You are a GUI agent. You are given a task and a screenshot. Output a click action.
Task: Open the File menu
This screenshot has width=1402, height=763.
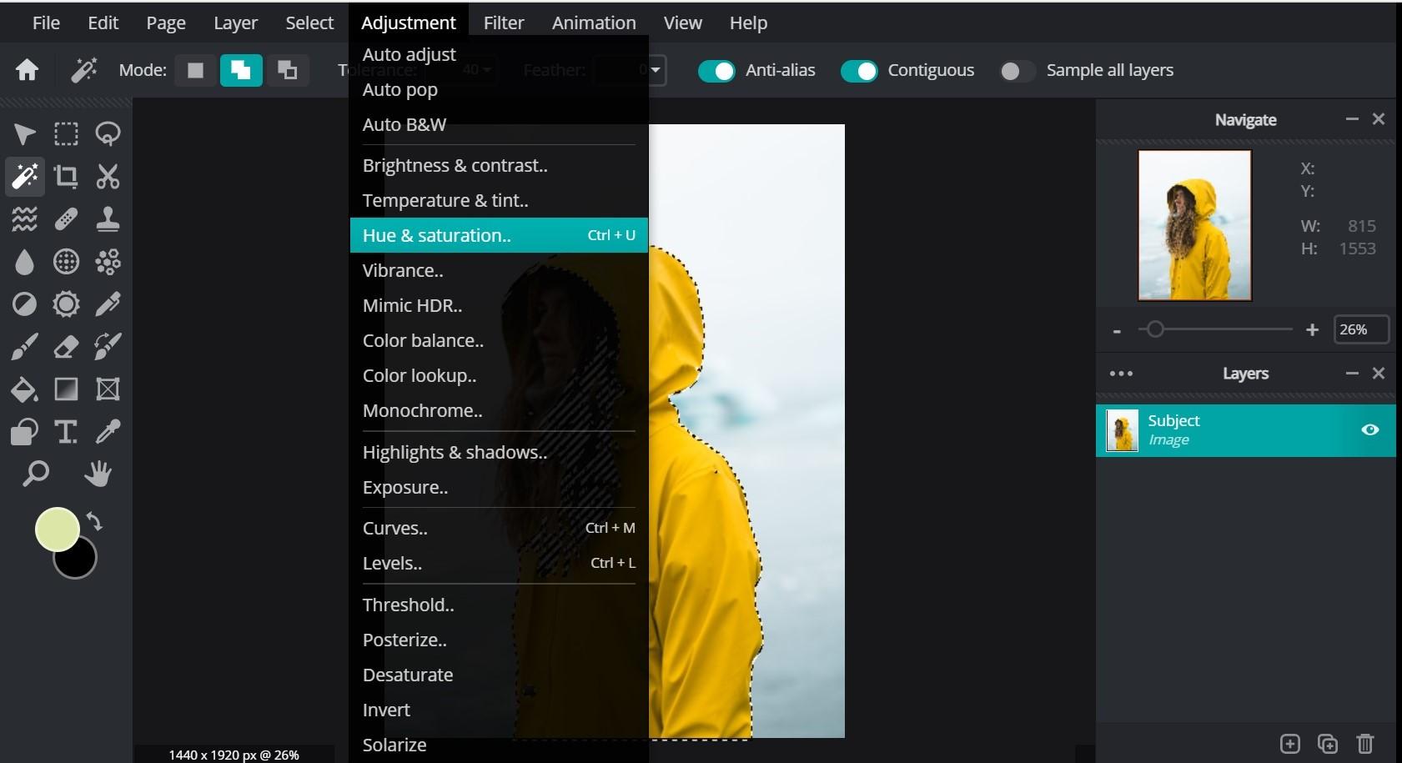[46, 23]
